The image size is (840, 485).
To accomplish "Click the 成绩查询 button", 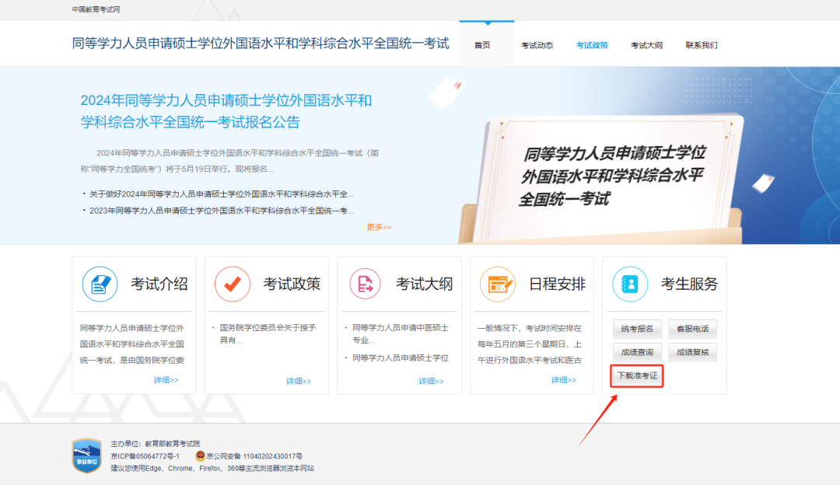I will [636, 353].
